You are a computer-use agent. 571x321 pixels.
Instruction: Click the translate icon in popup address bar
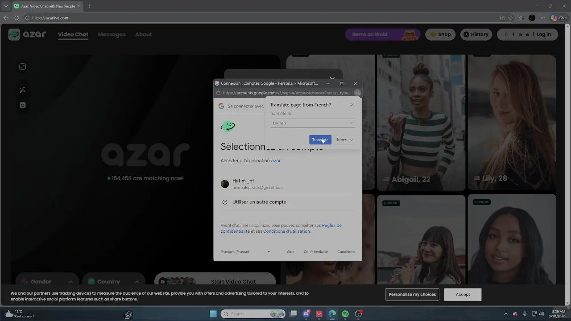coord(357,93)
